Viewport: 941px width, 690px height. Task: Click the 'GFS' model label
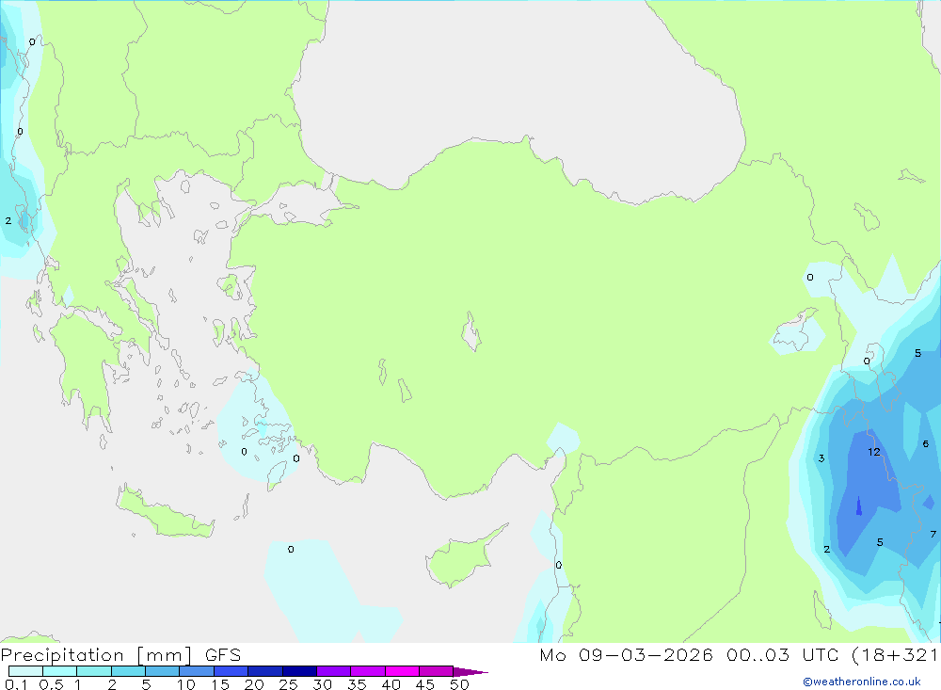pos(223,655)
